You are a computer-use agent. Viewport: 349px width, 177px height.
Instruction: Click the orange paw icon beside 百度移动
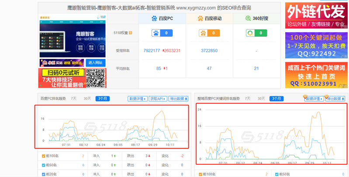(x=200, y=18)
